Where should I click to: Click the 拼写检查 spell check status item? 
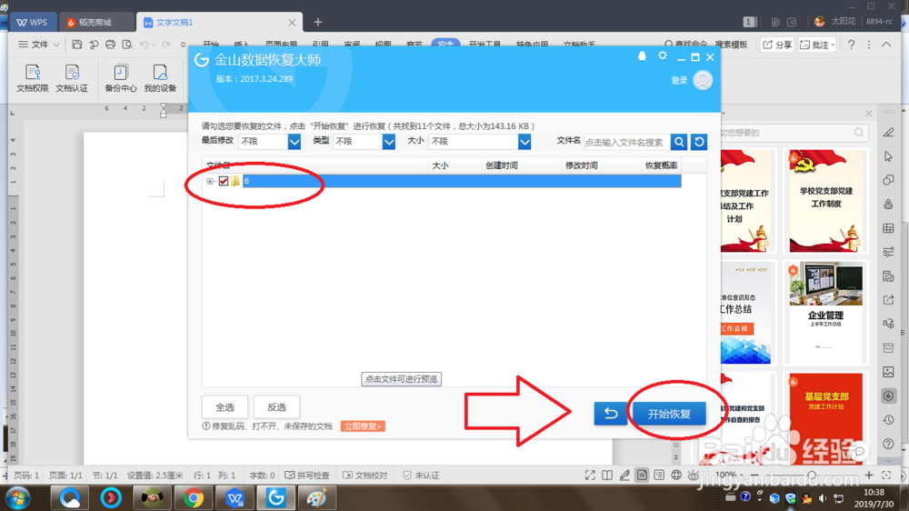pyautogui.click(x=306, y=475)
